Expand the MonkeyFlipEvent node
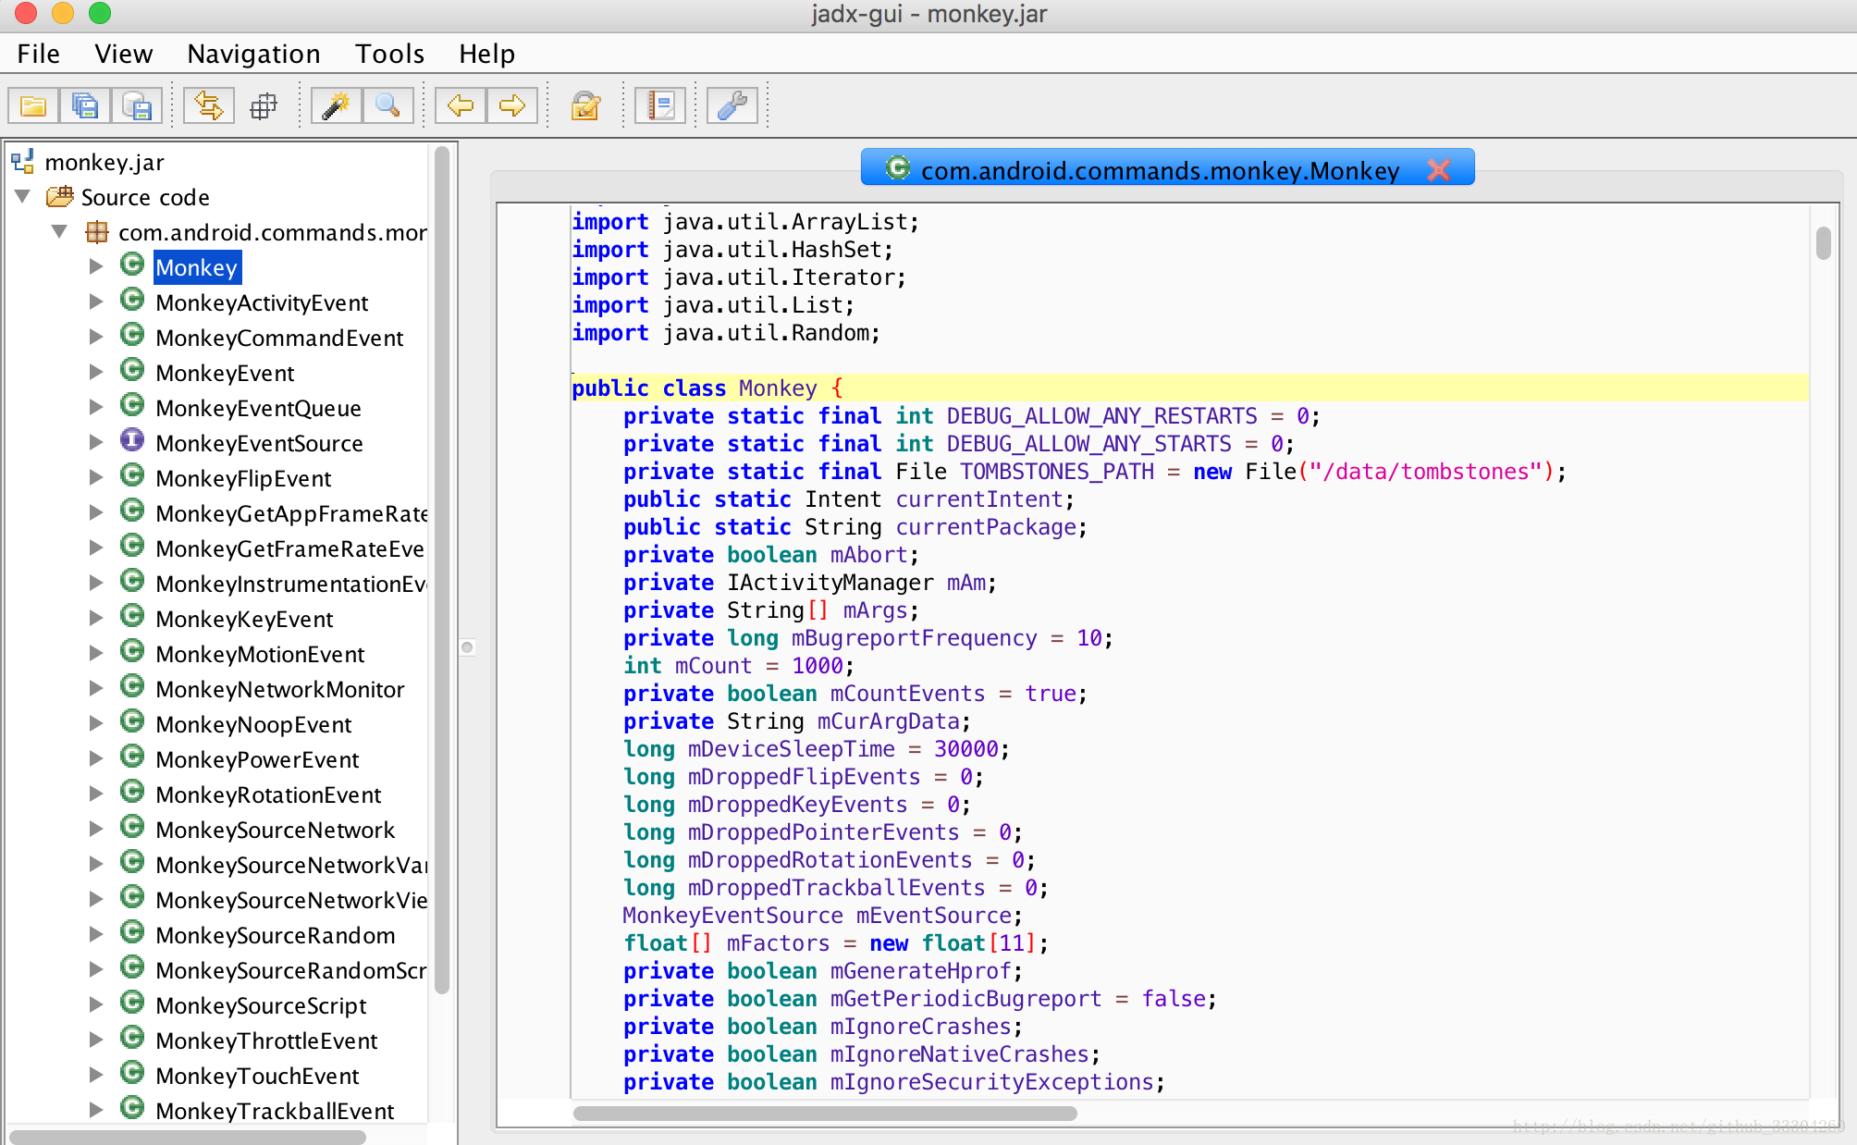Viewport: 1857px width, 1145px height. tap(96, 477)
